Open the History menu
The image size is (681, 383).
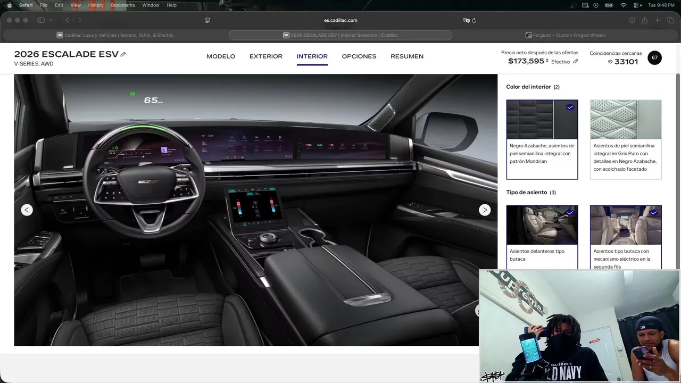pyautogui.click(x=96, y=5)
